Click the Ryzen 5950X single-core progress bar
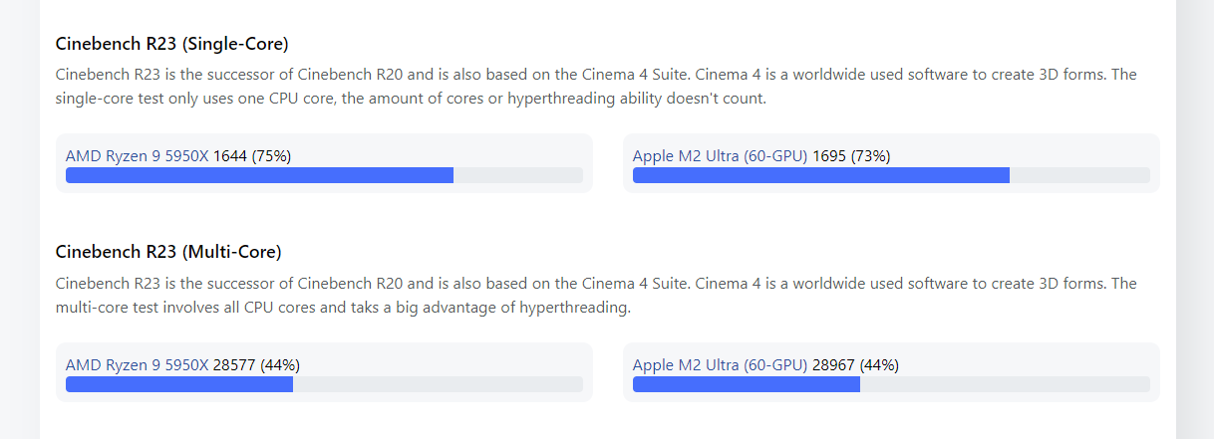The height and width of the screenshot is (439, 1214). click(x=324, y=175)
